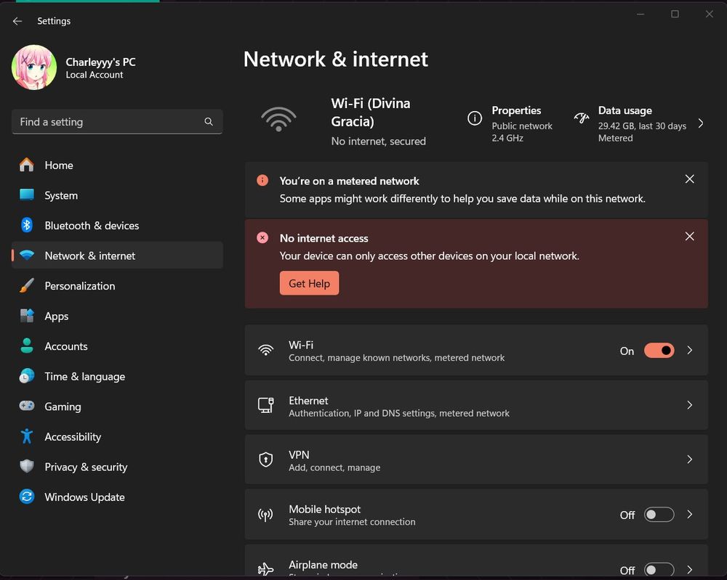Switch on Airplane mode toggle

point(659,570)
